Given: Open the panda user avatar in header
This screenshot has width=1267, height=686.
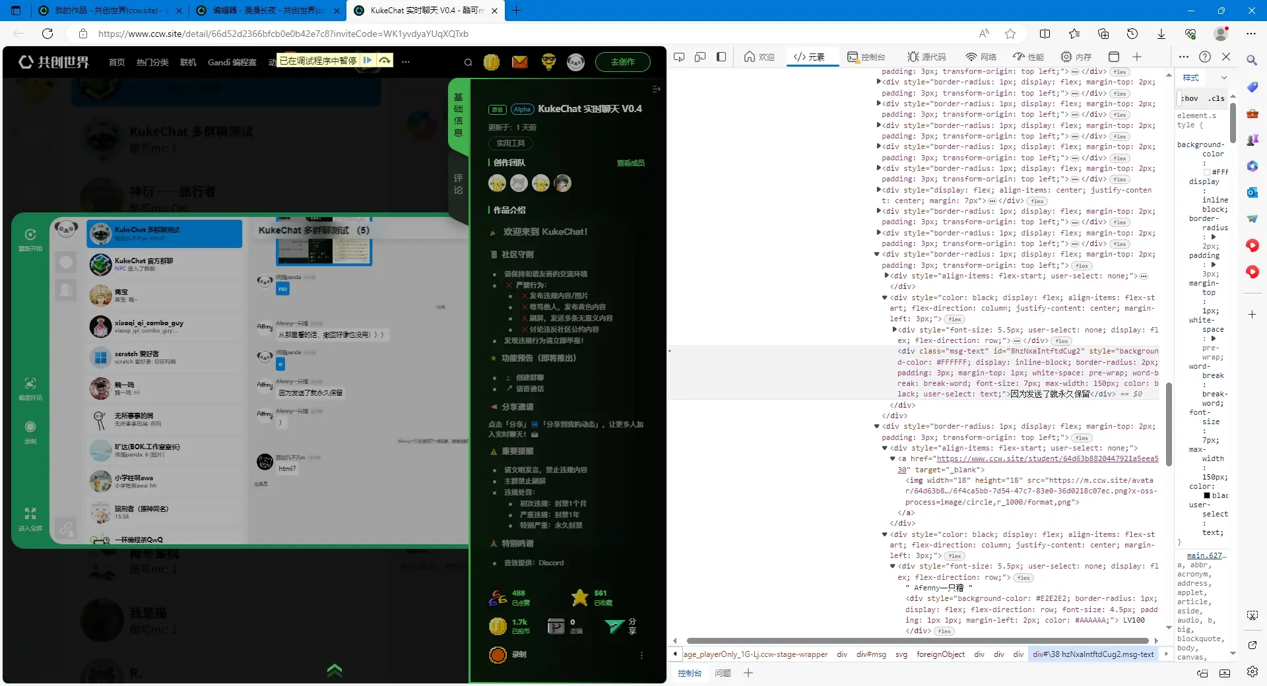Looking at the screenshot, I should [575, 62].
